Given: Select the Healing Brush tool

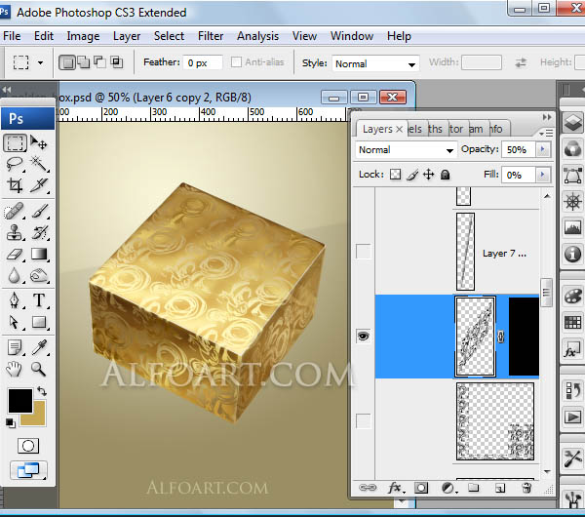Looking at the screenshot, I should click(x=15, y=212).
